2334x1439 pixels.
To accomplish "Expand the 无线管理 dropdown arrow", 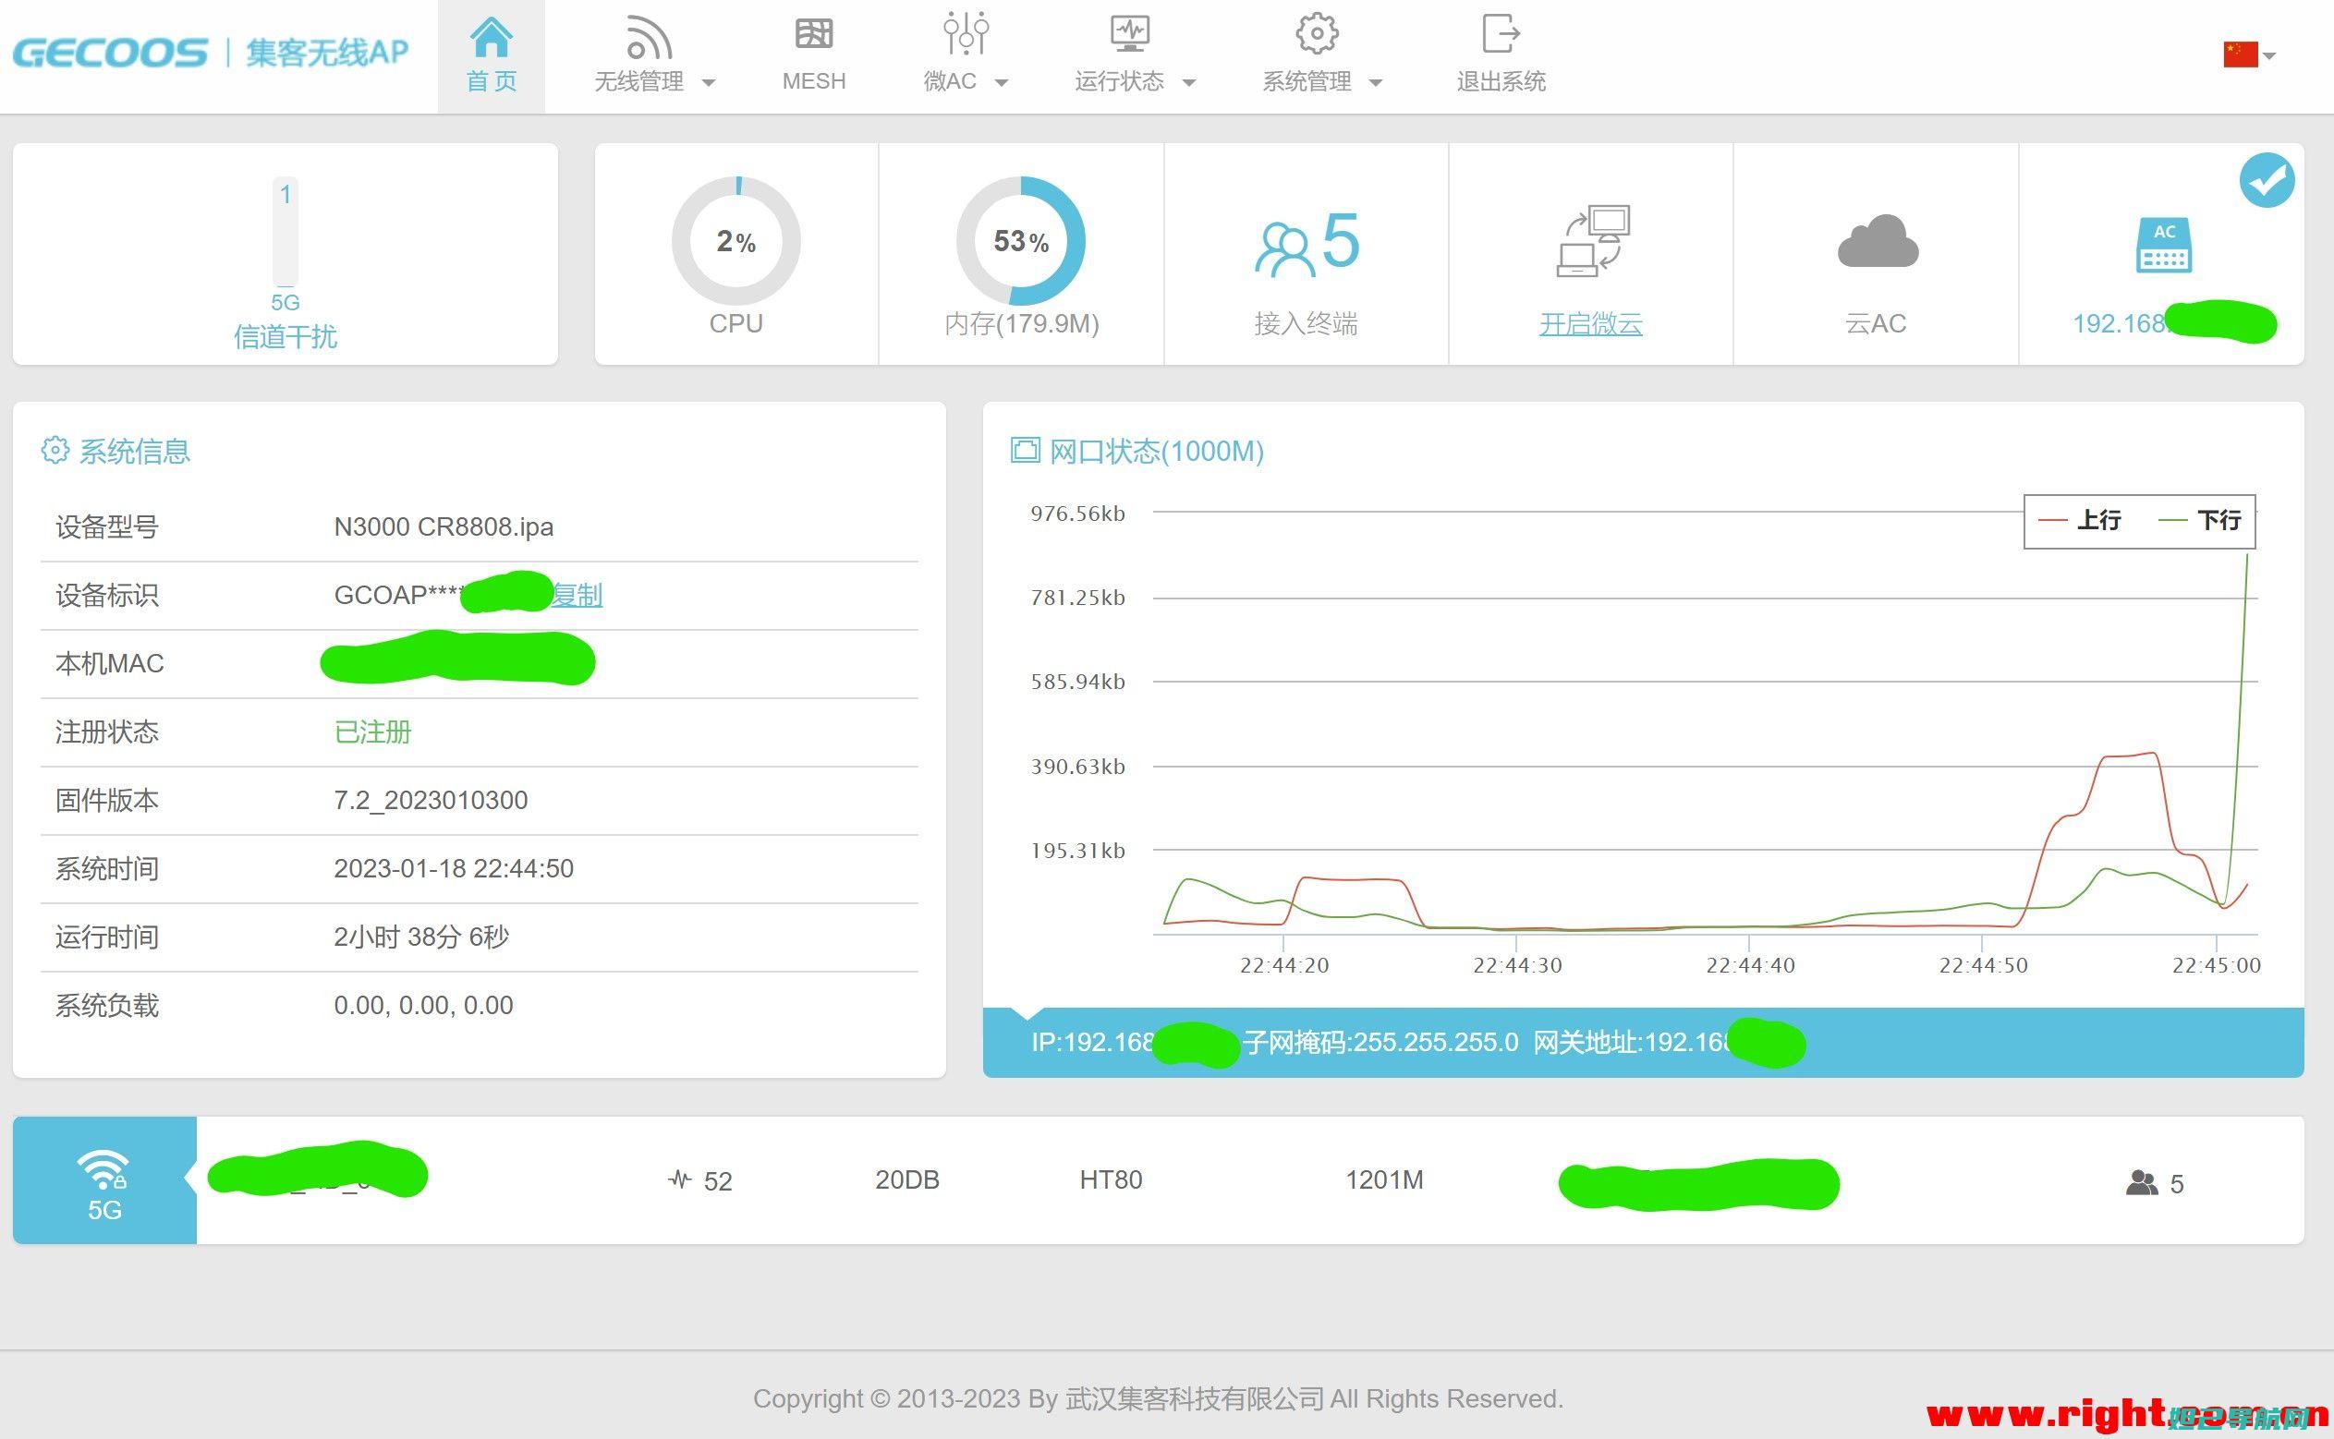I will pyautogui.click(x=708, y=83).
